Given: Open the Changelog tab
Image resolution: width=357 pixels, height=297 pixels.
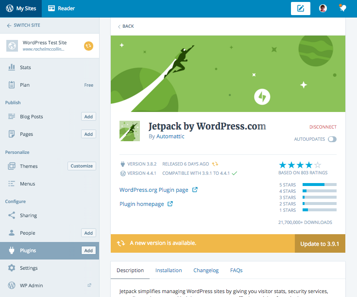Looking at the screenshot, I should (206, 270).
